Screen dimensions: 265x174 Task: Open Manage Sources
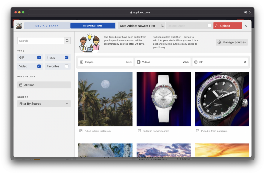pyautogui.click(x=232, y=42)
